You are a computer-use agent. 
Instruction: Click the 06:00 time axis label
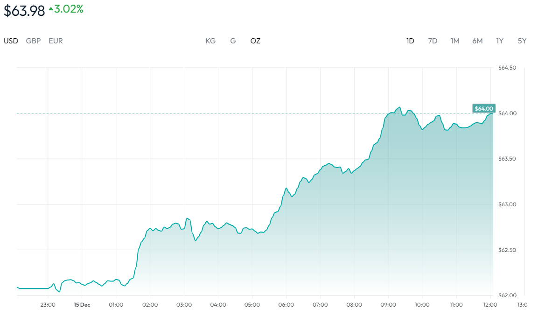tap(286, 305)
